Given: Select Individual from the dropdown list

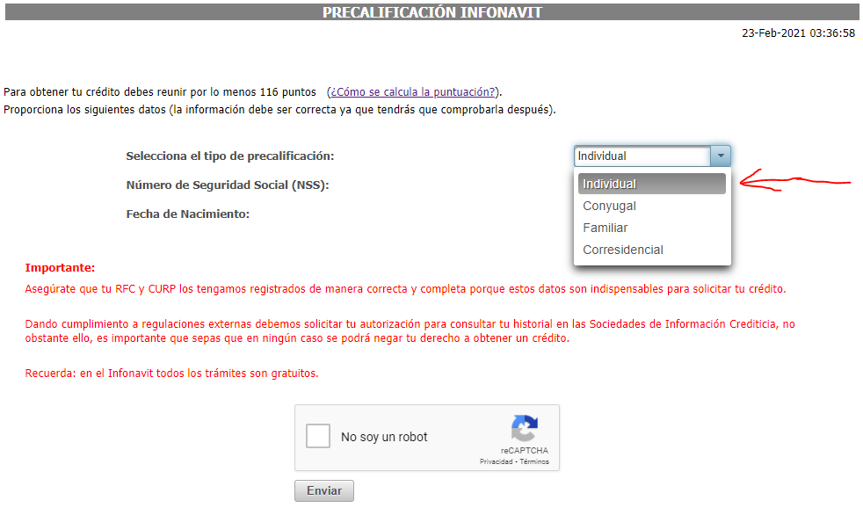Looking at the screenshot, I should click(652, 184).
